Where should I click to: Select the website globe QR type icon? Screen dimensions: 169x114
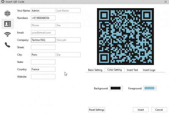point(7,14)
